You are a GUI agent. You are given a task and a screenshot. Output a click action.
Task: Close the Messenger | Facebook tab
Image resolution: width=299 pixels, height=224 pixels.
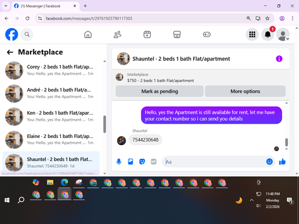pyautogui.click(x=75, y=6)
